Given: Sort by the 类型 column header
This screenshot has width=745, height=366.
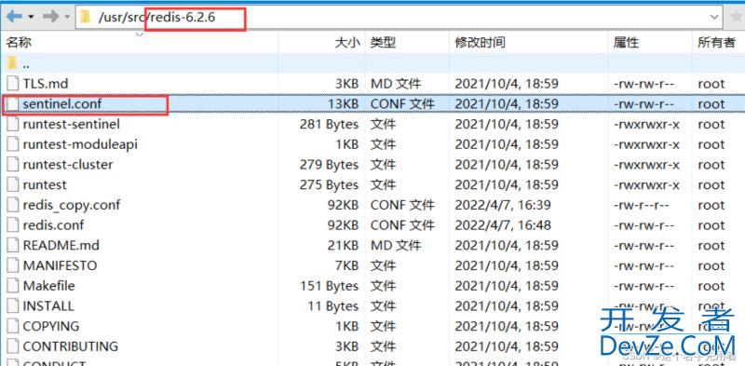Looking at the screenshot, I should tap(383, 42).
